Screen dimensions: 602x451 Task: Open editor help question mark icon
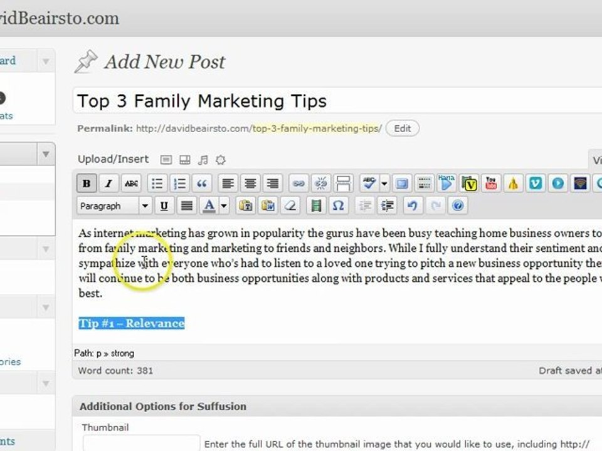pyautogui.click(x=458, y=206)
